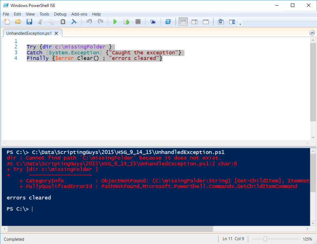Screen dimensions: 317x244
Task: Run the entire script
Action: coord(115,22)
